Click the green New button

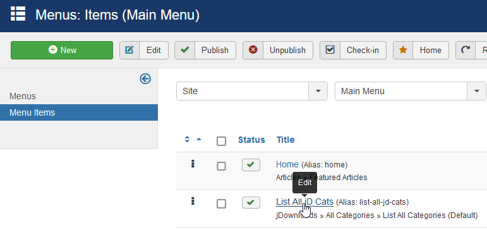[62, 50]
